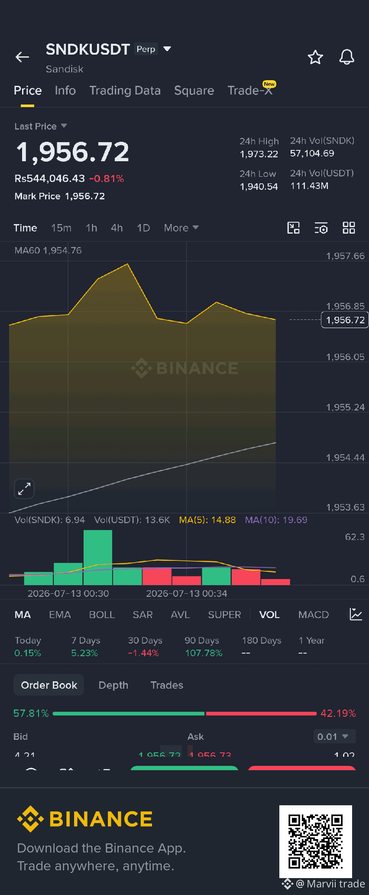
Task: Select the Time chart interval
Action: [25, 228]
